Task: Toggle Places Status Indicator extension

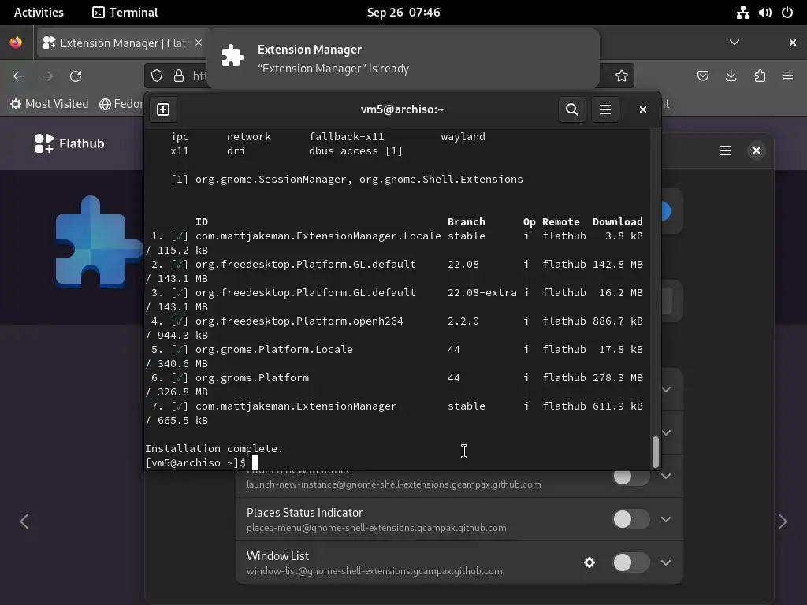Action: pos(631,519)
